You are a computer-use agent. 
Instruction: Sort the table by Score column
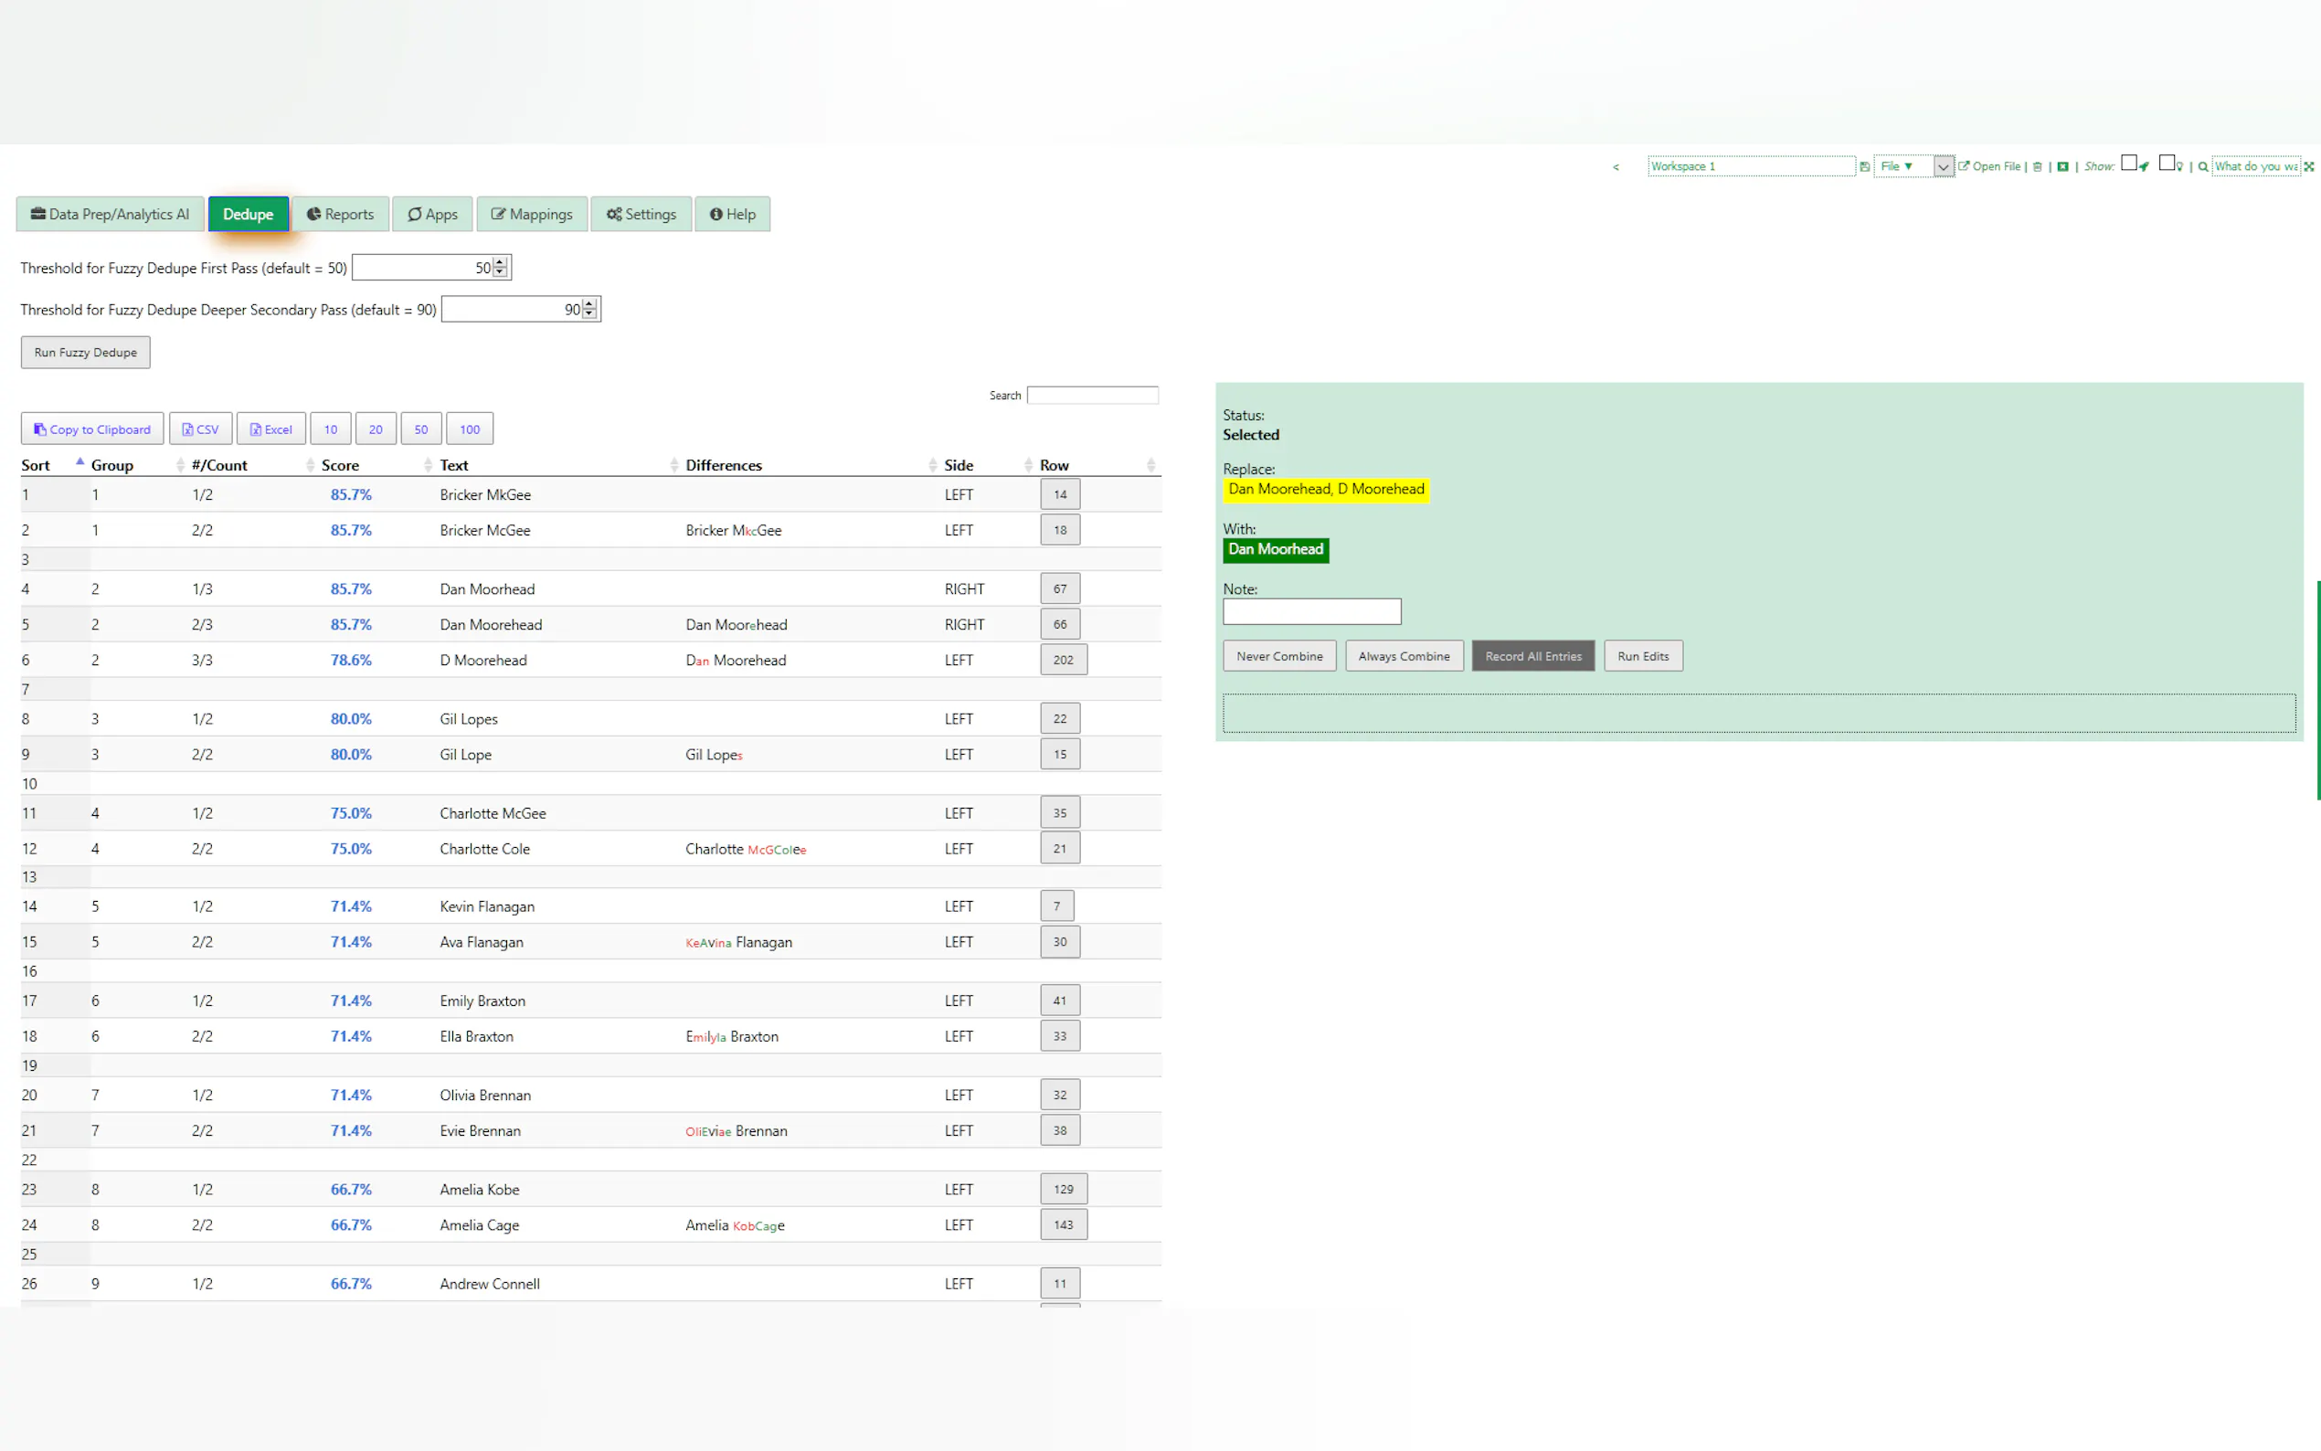[341, 465]
